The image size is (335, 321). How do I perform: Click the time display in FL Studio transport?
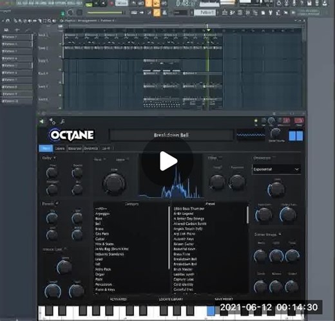185,3
